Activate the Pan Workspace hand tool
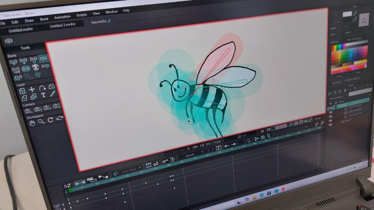This screenshot has width=374, height=210. coord(32,123)
